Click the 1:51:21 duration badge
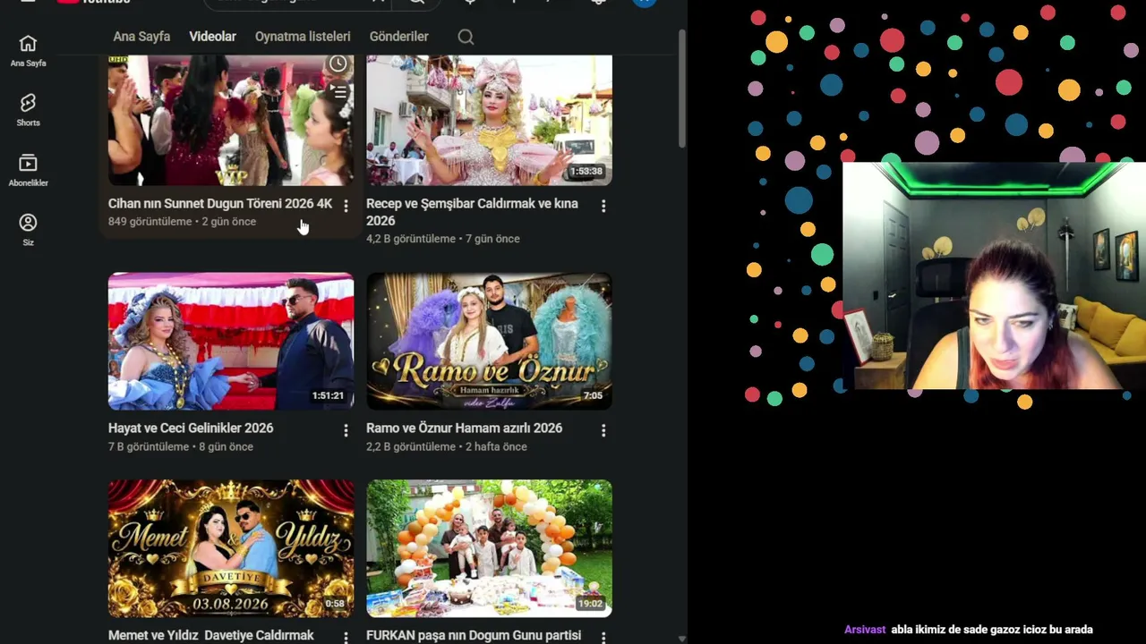The height and width of the screenshot is (644, 1146). click(328, 395)
